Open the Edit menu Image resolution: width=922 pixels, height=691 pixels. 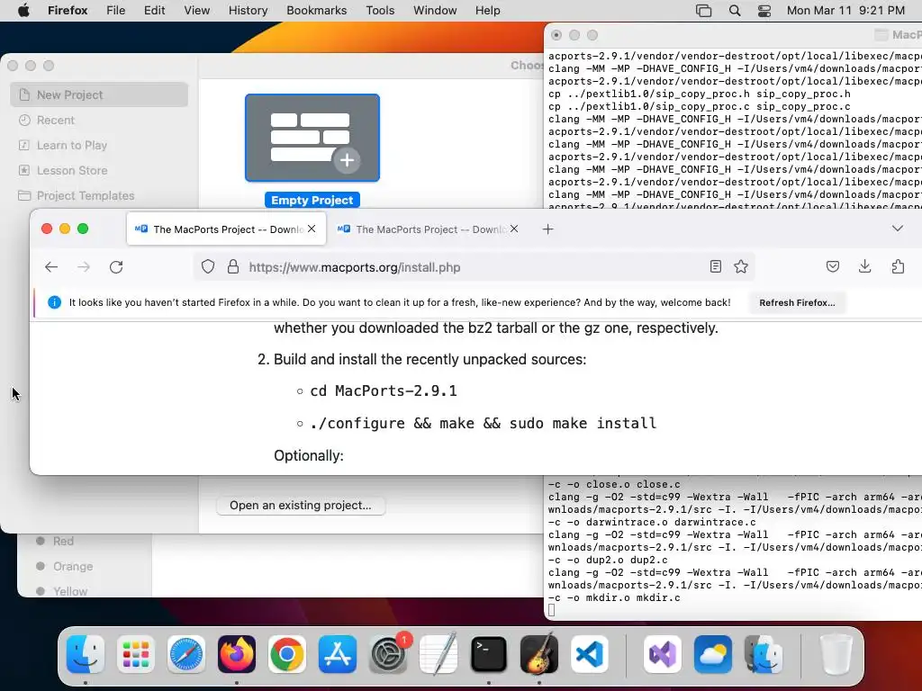point(154,11)
